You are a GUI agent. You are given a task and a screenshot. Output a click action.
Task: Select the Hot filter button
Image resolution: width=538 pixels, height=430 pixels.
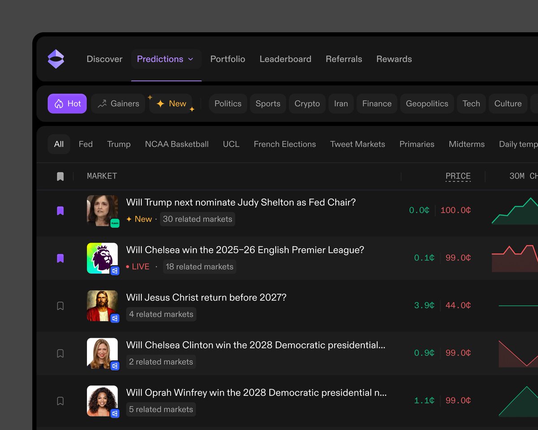(x=67, y=103)
